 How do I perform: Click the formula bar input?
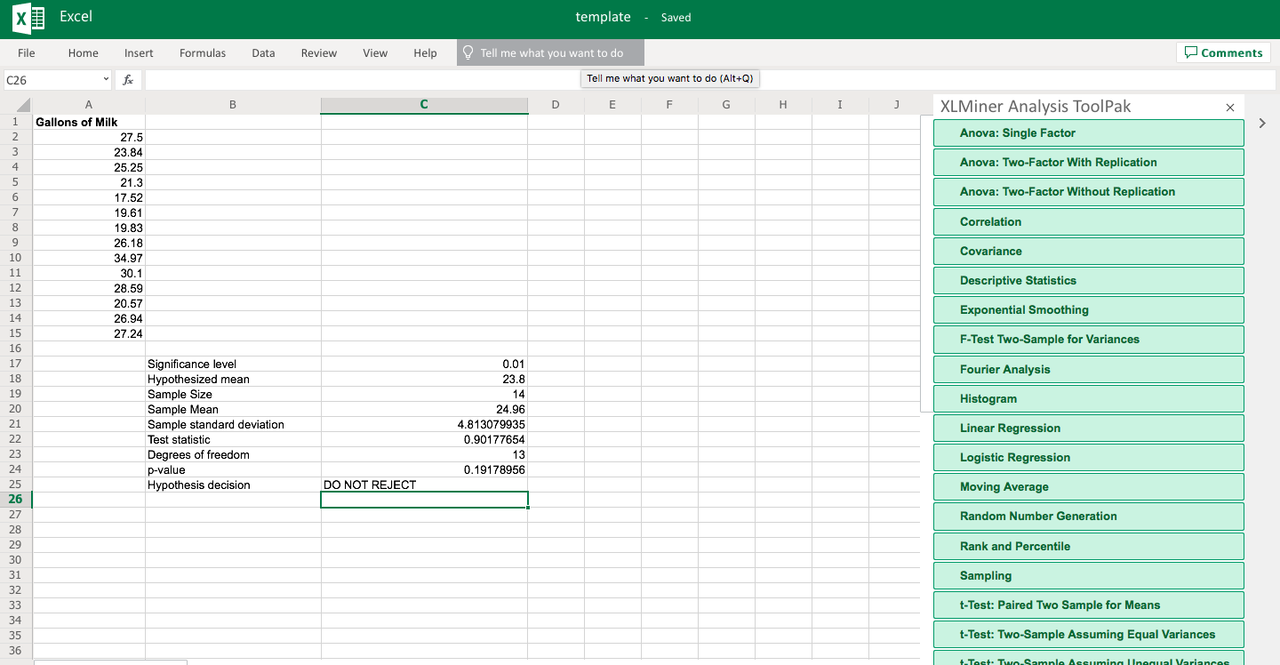point(709,80)
